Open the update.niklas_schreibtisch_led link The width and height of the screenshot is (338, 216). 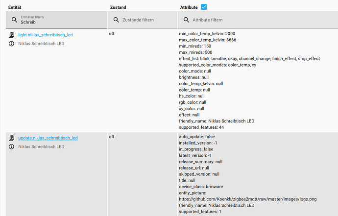(48, 138)
